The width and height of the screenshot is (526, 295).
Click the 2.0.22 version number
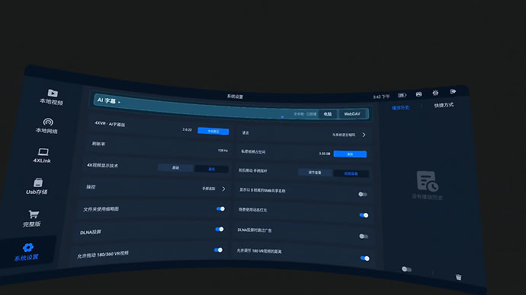pos(188,129)
